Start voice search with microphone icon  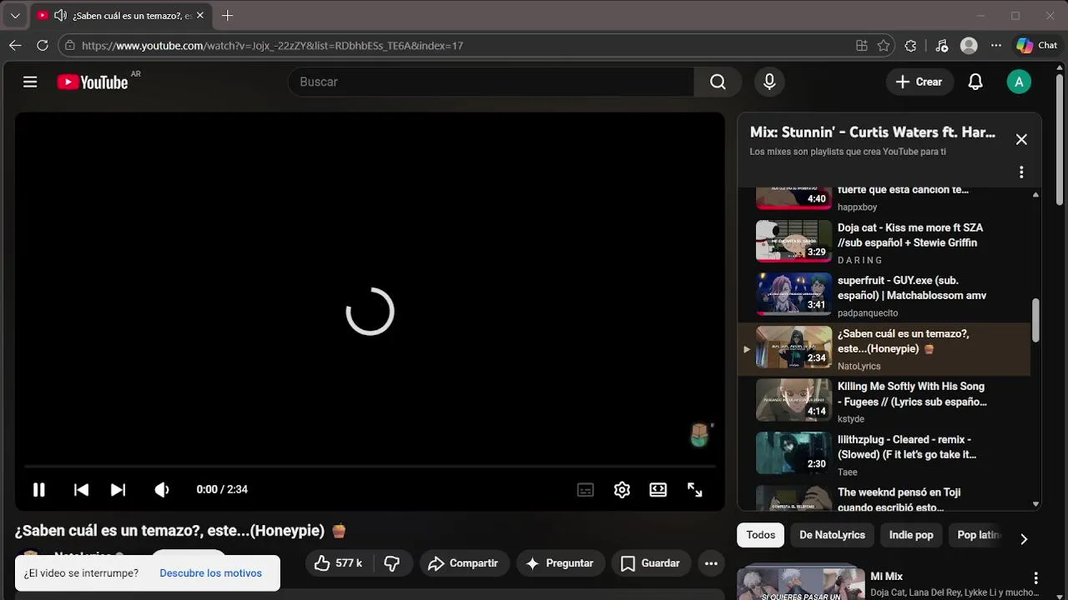(x=769, y=82)
